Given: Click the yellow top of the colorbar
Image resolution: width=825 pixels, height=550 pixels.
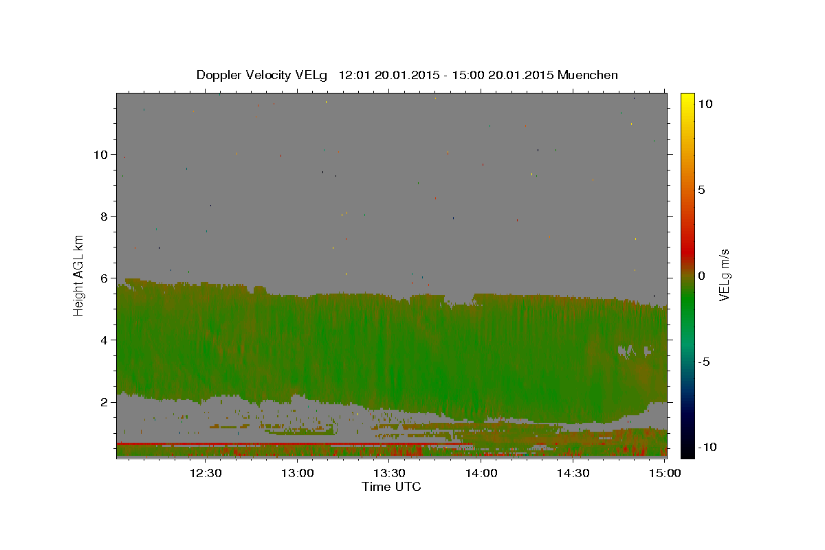Looking at the screenshot, I should tap(687, 100).
